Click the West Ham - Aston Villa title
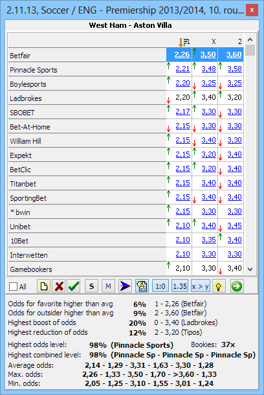Image resolution: width=264 pixels, height=395 pixels. click(x=130, y=25)
